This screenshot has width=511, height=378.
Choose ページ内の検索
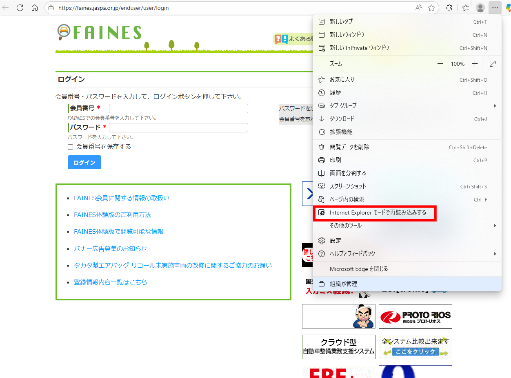tap(407, 199)
